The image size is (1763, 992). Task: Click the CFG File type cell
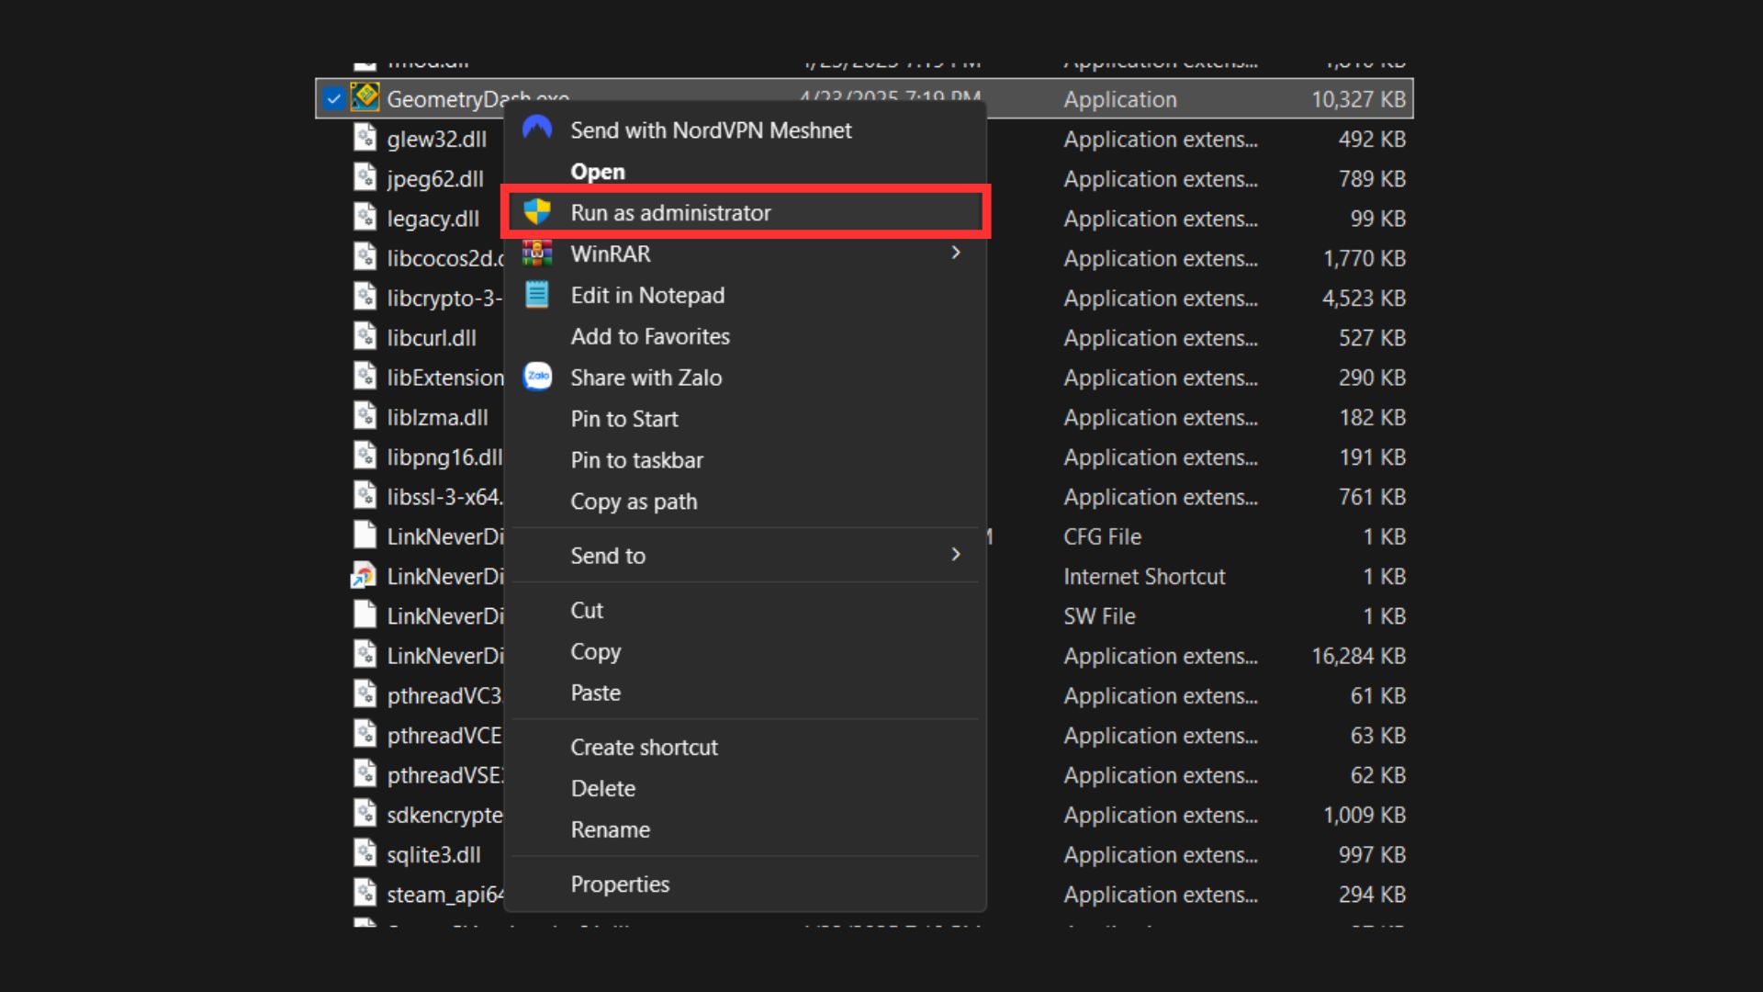tap(1102, 536)
